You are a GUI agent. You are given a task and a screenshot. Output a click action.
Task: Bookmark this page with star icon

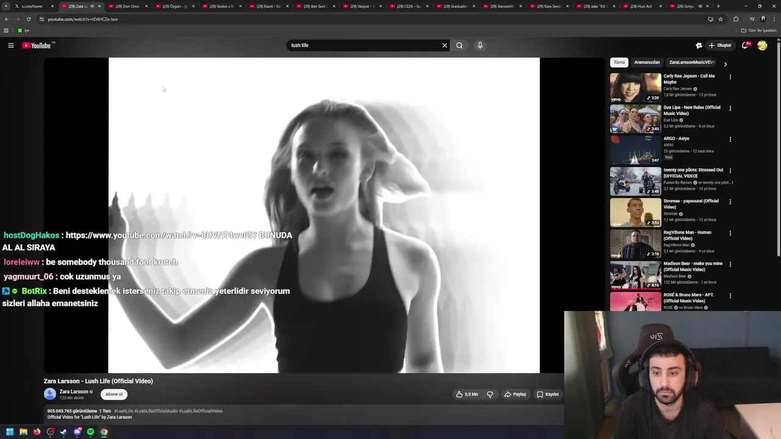[721, 19]
